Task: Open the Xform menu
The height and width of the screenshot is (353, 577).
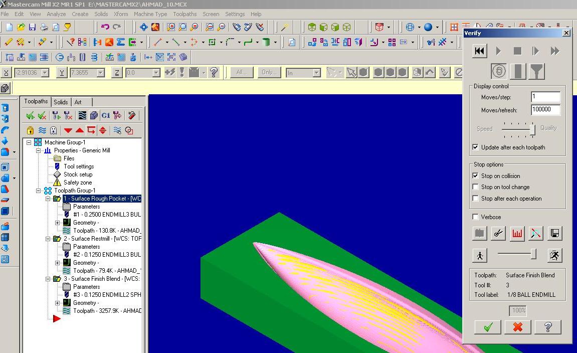Action: (121, 14)
